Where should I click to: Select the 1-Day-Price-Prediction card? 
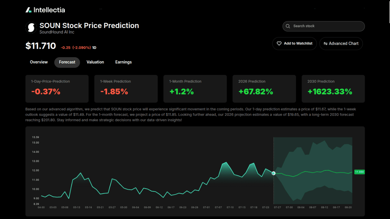pos(57,89)
